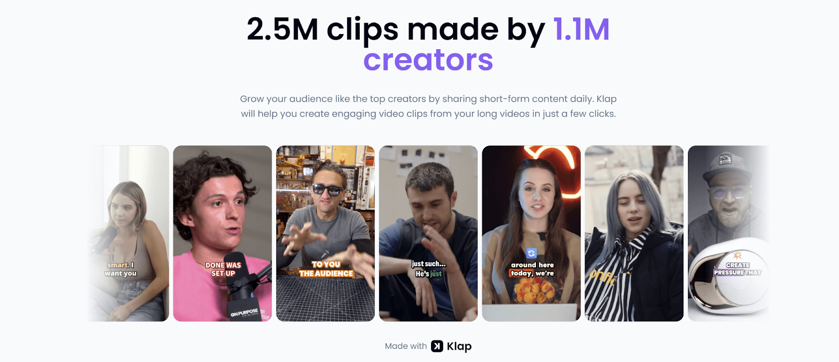The width and height of the screenshot is (839, 362).
Task: Click the 'today,' highlighted caption word
Action: click(521, 273)
